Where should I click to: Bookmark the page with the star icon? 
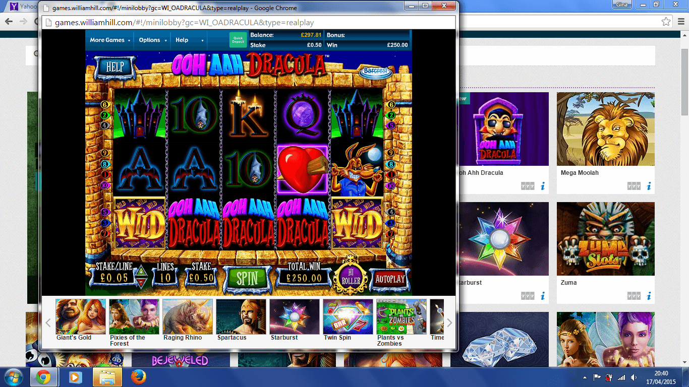click(x=666, y=22)
